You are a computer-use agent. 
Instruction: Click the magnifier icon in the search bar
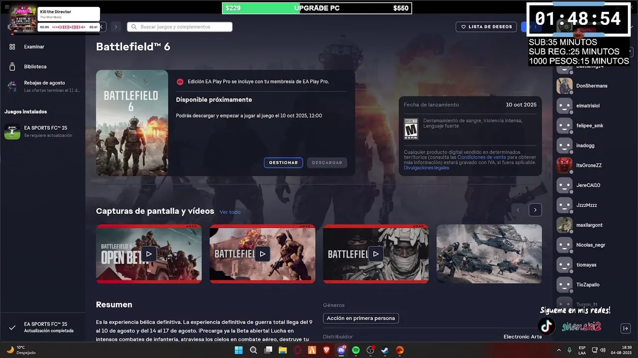(x=134, y=27)
